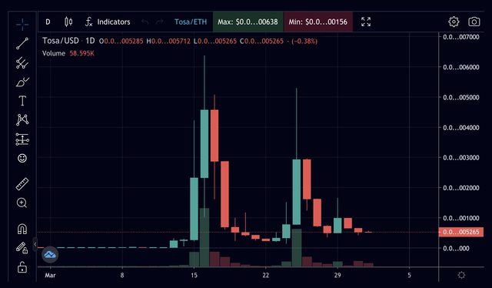Change the D time interval

pos(48,22)
